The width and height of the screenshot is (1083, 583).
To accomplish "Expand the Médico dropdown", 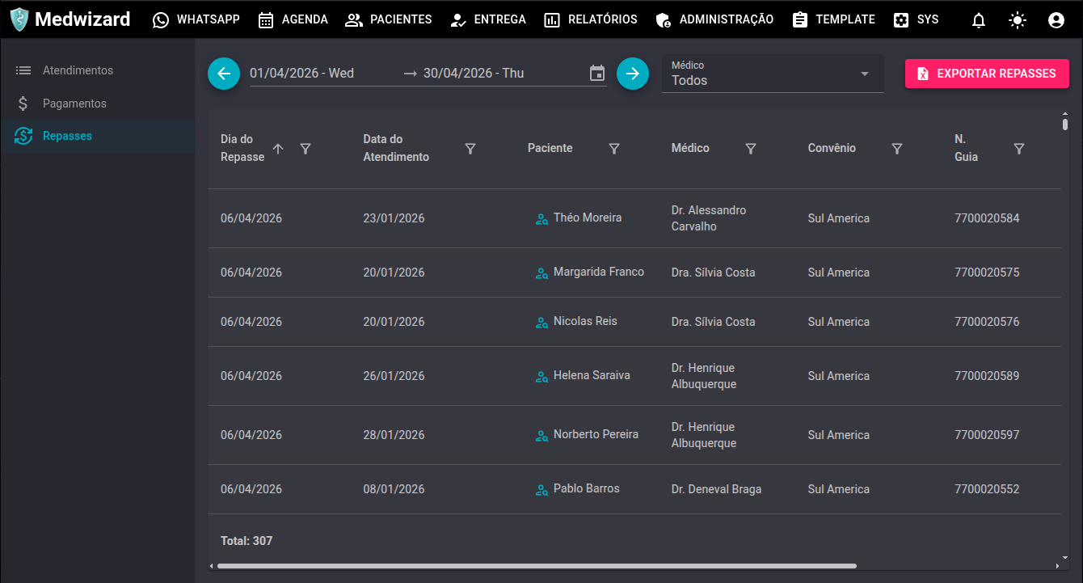I will (x=773, y=74).
